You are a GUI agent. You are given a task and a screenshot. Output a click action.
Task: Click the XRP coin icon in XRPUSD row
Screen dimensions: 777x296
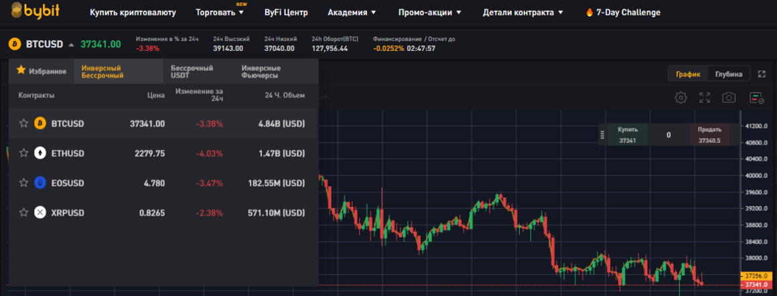40,213
